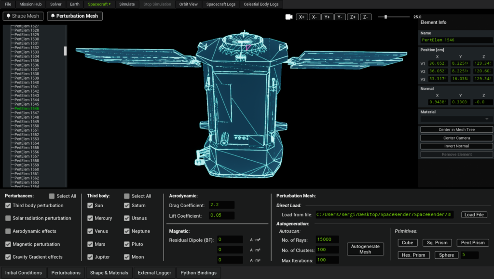Open the Spacecraft dropdown menu
Viewport: 494px width, 279px height.
coord(99,4)
